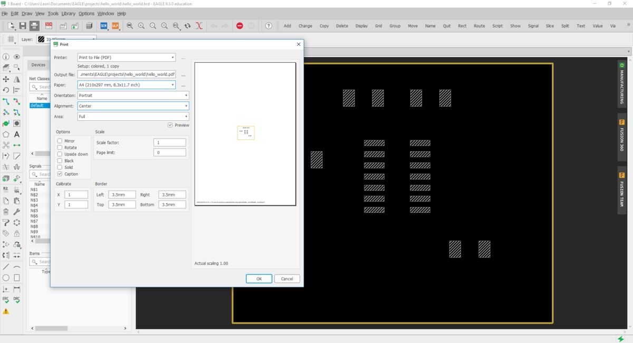Uncheck the Caption checkbox
The width and height of the screenshot is (633, 343).
60,174
